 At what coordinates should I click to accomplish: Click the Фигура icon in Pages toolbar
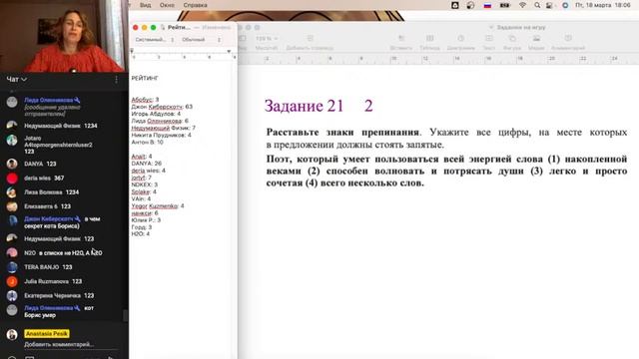512,38
